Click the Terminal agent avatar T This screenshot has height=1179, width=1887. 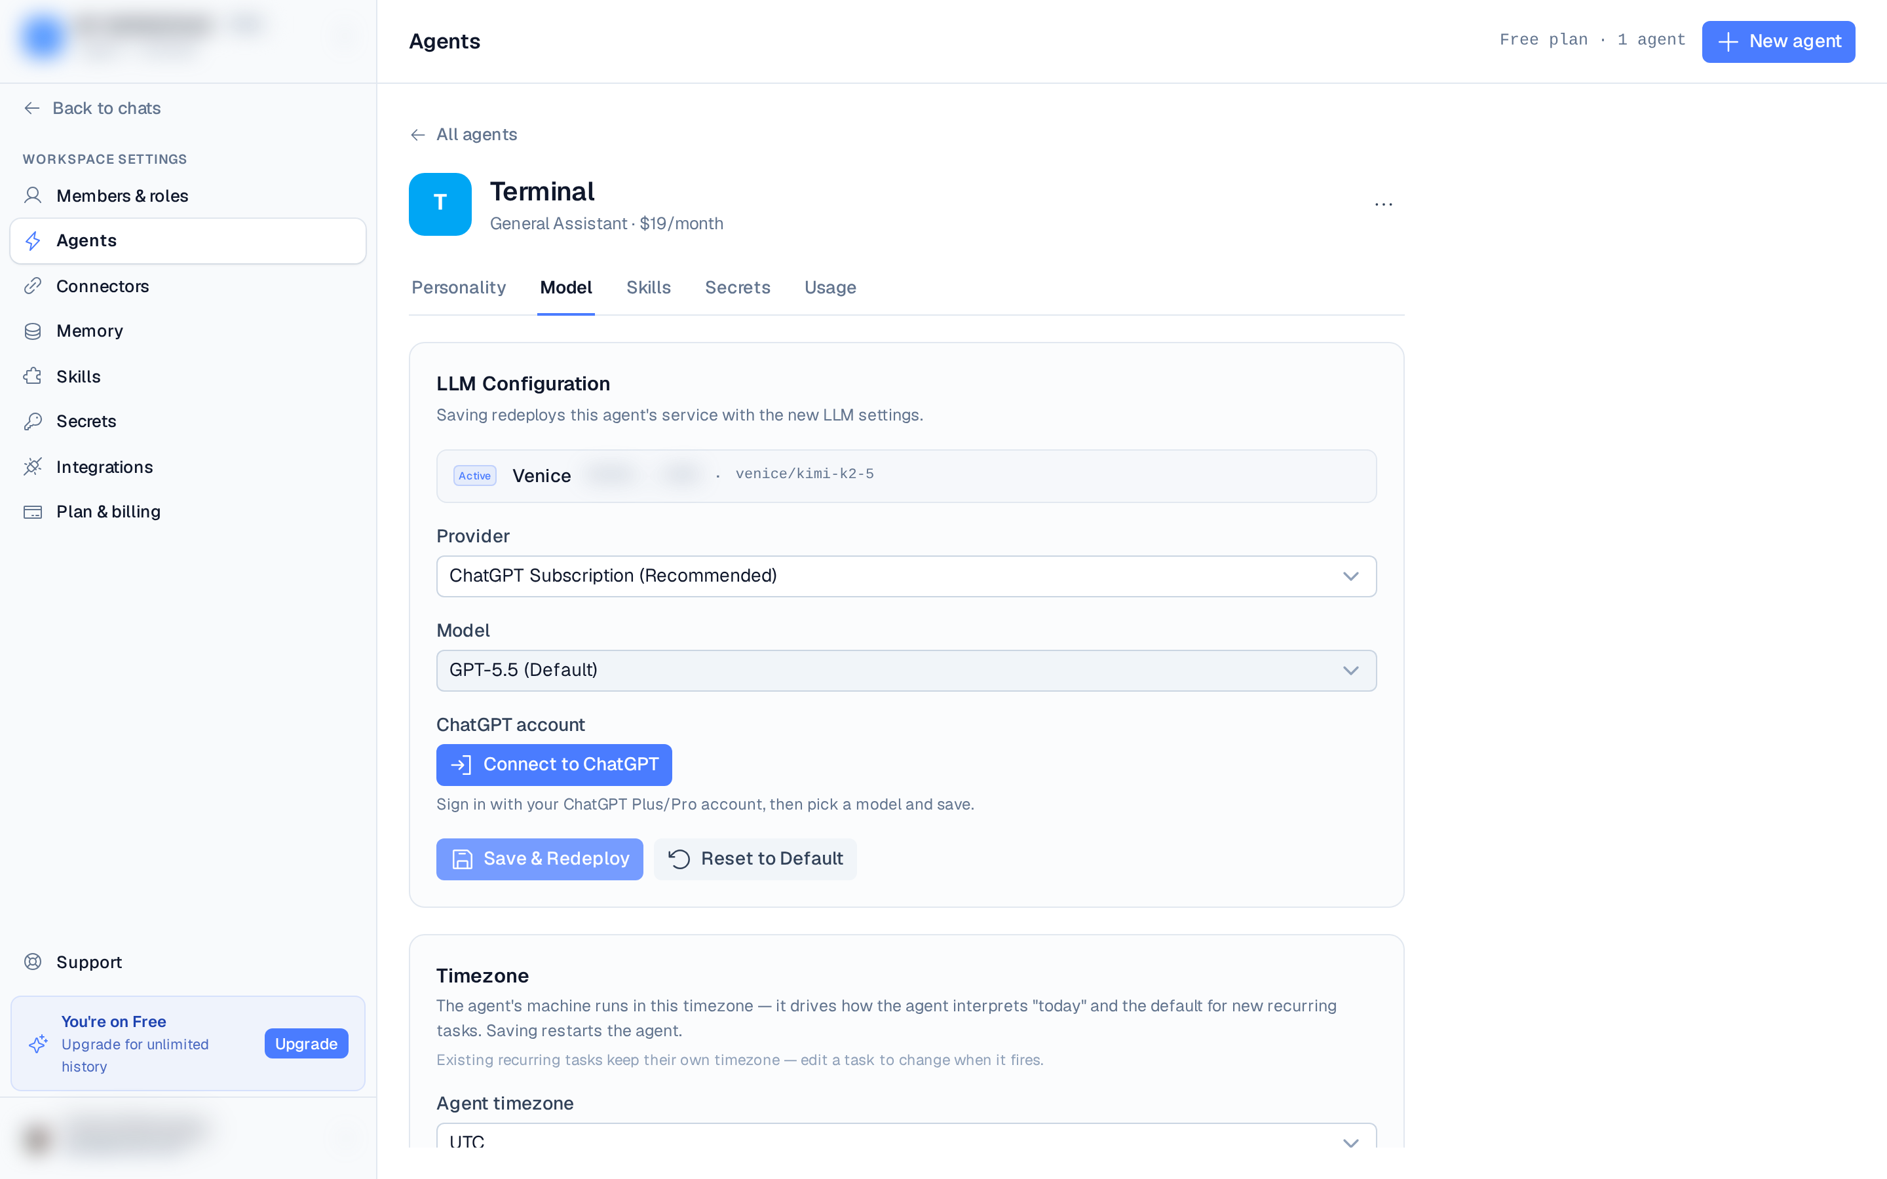440,204
